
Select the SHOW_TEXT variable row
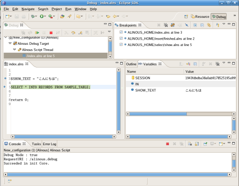point(181,90)
